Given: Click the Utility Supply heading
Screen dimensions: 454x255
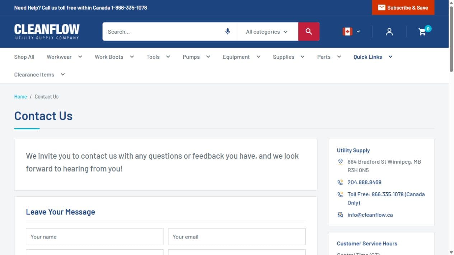Looking at the screenshot, I should 353,150.
